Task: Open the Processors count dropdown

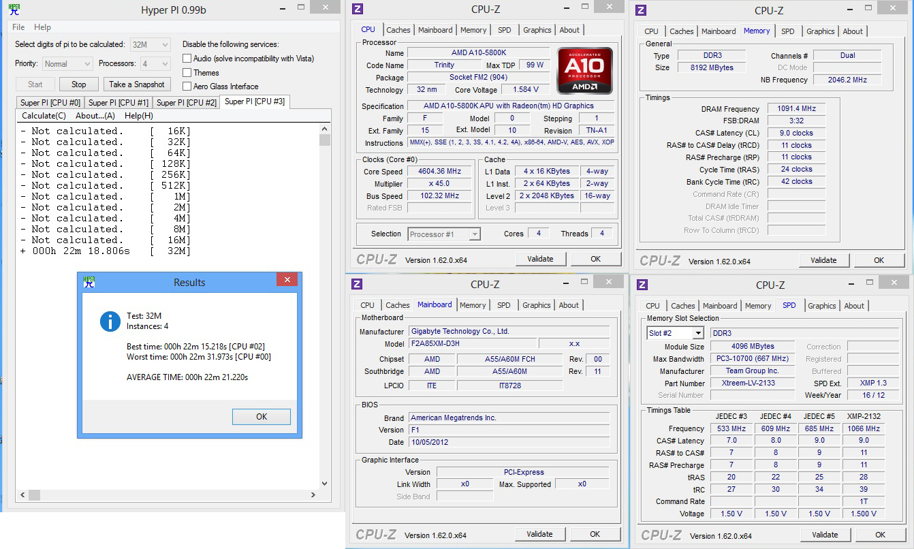Action: 155,63
